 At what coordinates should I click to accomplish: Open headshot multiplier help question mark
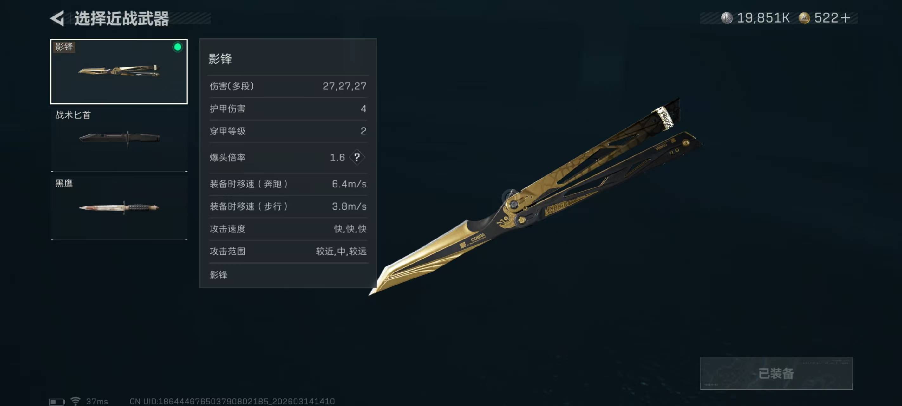(x=357, y=157)
